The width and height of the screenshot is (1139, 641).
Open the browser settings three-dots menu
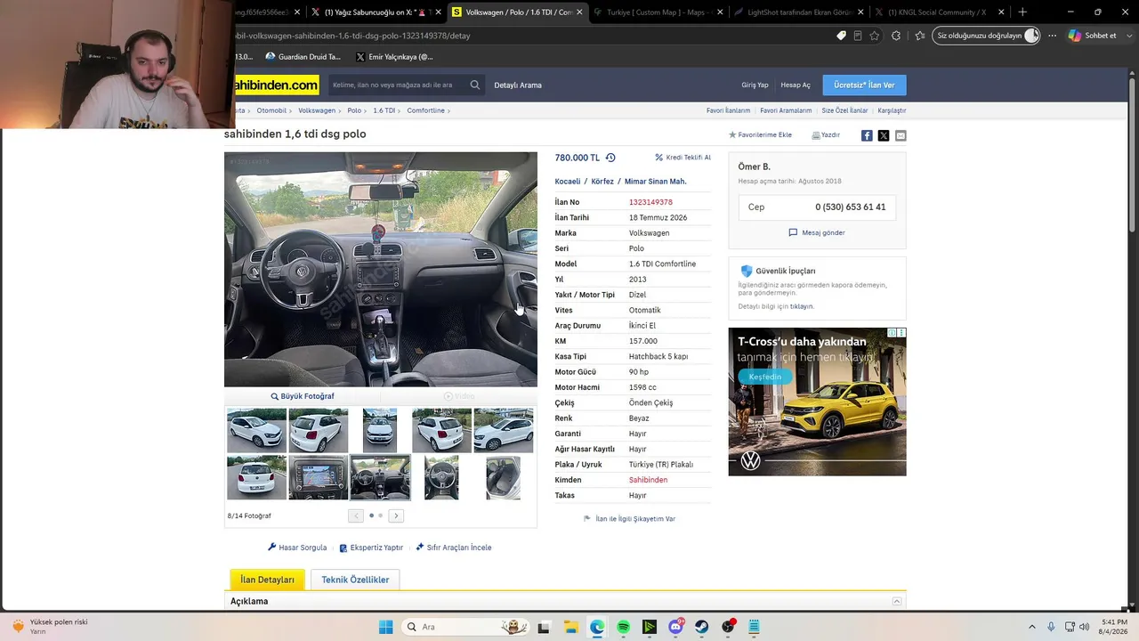click(x=1053, y=36)
